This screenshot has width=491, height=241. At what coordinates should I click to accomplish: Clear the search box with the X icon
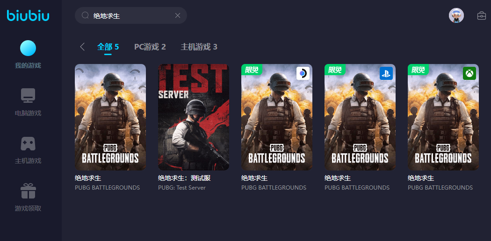[x=178, y=15]
